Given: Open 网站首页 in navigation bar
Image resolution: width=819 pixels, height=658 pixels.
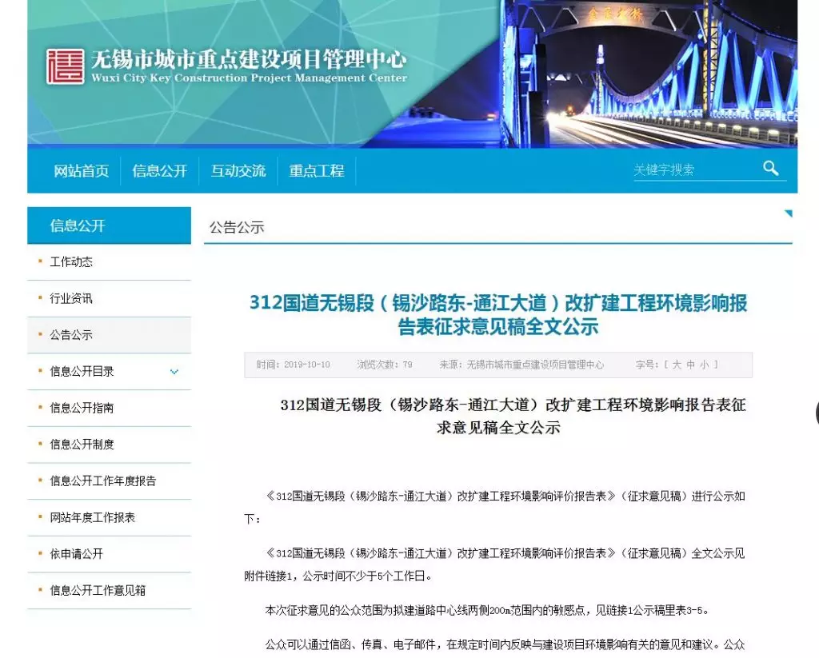Looking at the screenshot, I should tap(81, 171).
